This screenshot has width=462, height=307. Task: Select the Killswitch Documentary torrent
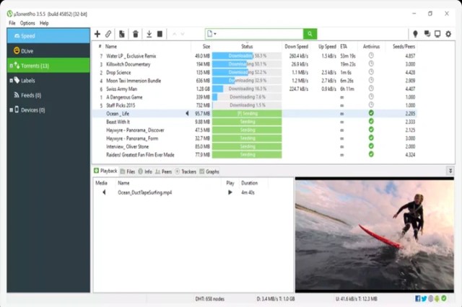(255, 64)
